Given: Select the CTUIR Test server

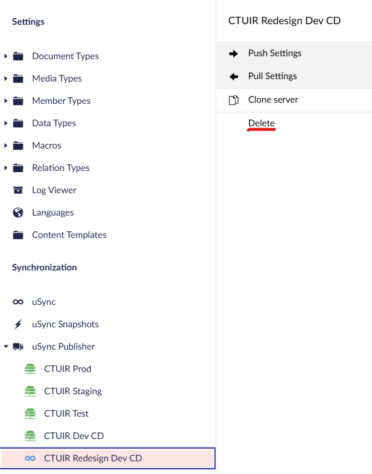Looking at the screenshot, I should click(x=66, y=414).
